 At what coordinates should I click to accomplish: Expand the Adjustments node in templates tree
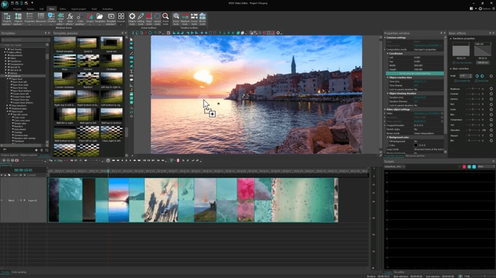[x=6, y=55]
